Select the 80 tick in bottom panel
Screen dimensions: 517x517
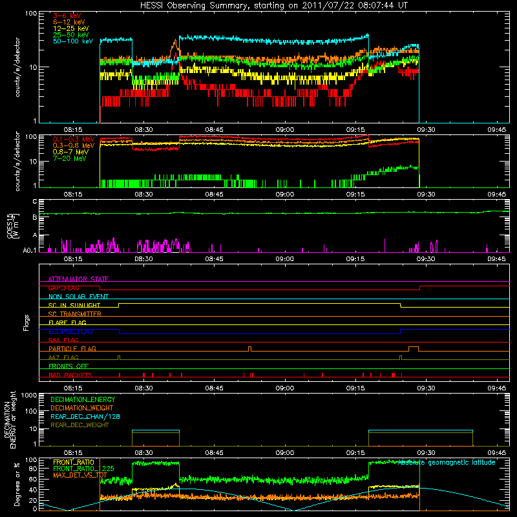click(x=33, y=469)
